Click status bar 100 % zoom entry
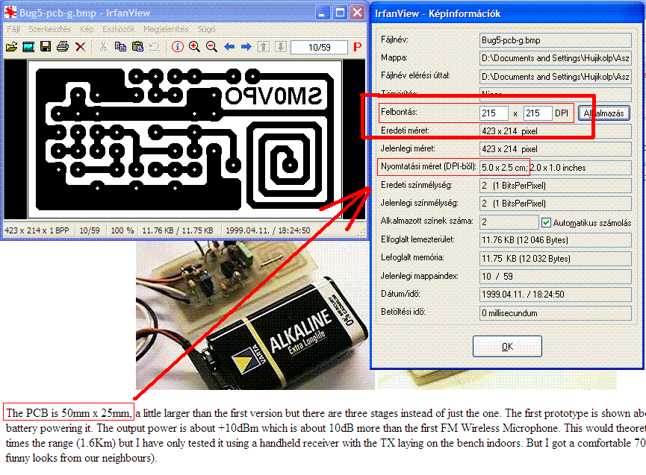Viewport: 646px width, 475px height. (122, 230)
